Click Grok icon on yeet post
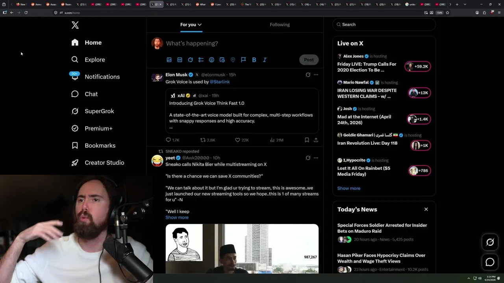 pyautogui.click(x=308, y=158)
